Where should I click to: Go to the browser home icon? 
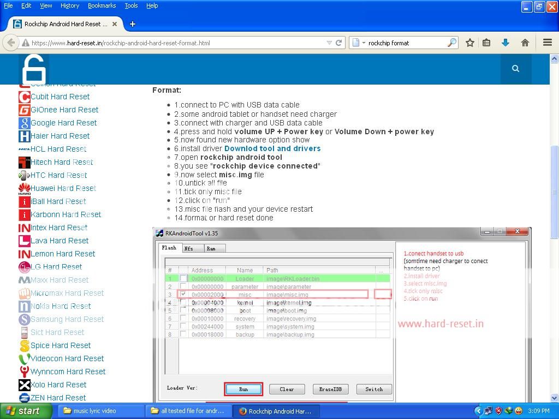525,43
